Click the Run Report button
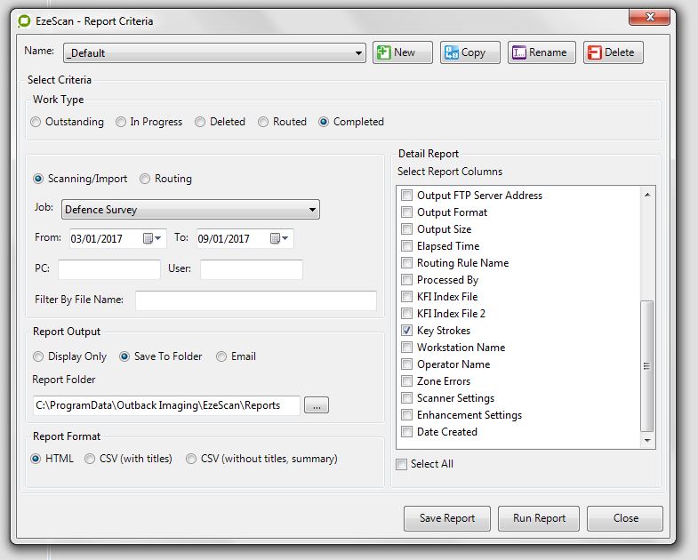Viewport: 698px width, 560px height. [539, 518]
